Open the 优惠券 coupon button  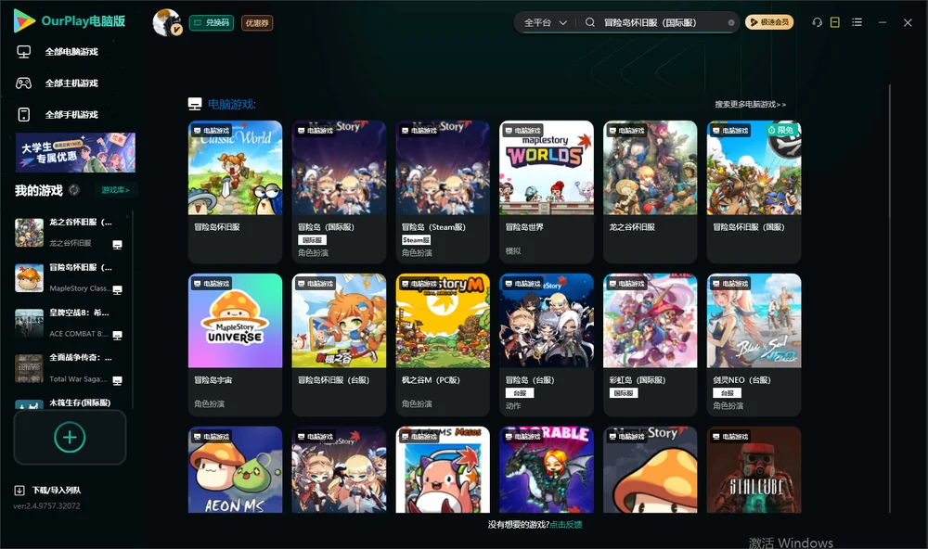coord(257,23)
